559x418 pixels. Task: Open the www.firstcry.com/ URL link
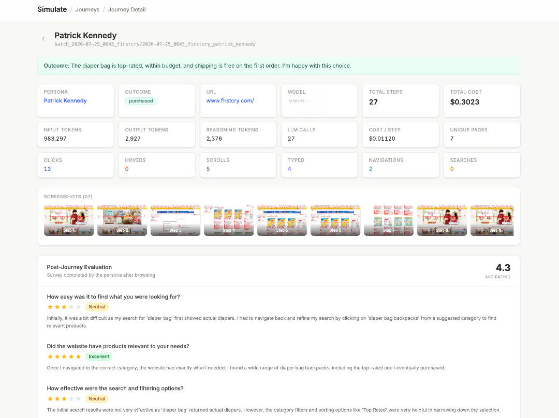(x=230, y=100)
